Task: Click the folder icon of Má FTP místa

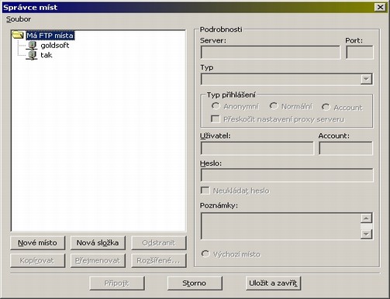Action: pos(18,35)
